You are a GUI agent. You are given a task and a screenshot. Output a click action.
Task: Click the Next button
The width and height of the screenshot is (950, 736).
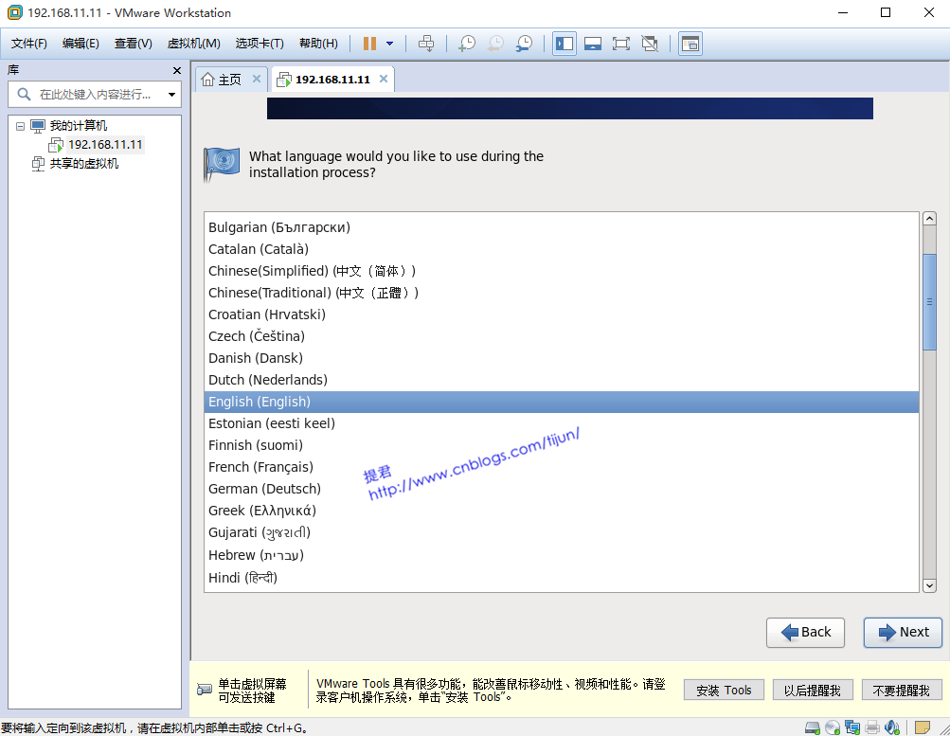tap(903, 633)
